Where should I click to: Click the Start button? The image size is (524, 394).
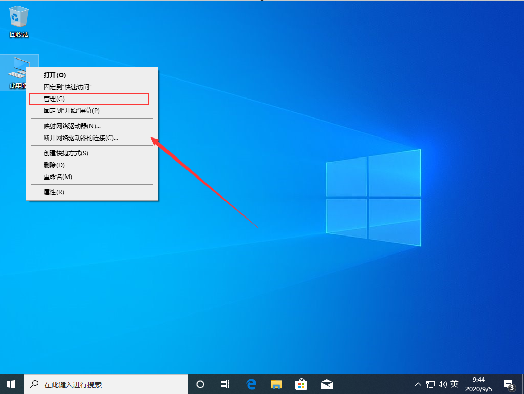coord(11,384)
